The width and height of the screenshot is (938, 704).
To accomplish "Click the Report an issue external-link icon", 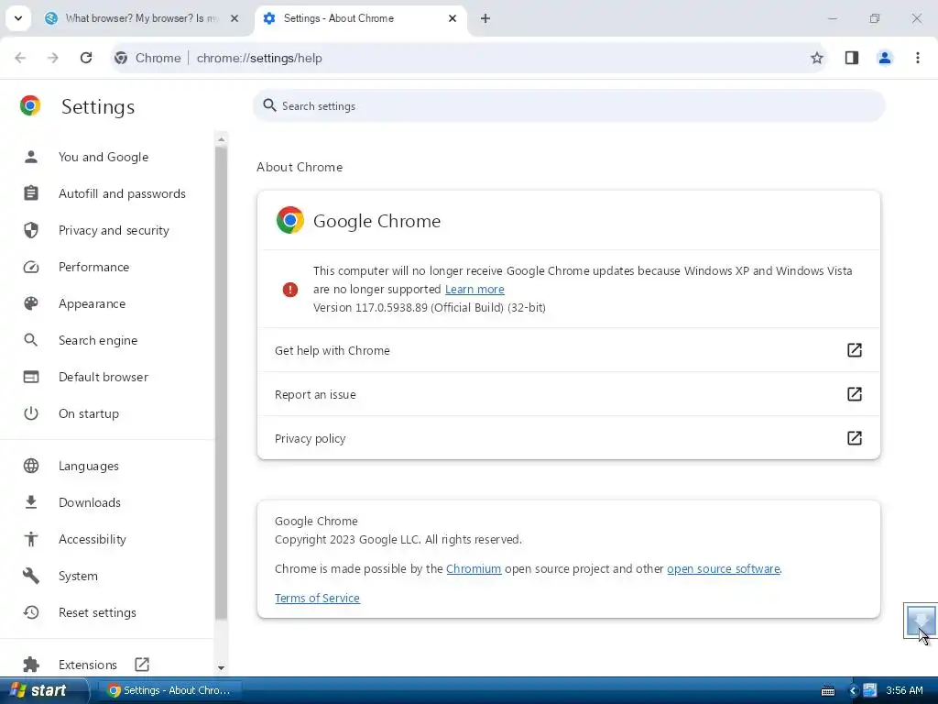I will pyautogui.click(x=855, y=394).
